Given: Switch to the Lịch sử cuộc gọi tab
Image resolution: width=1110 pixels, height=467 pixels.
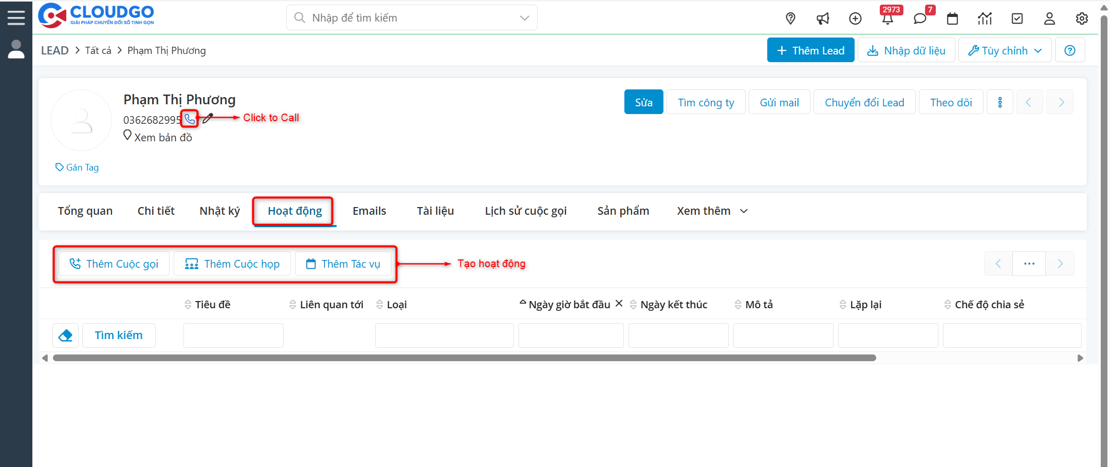Looking at the screenshot, I should (525, 211).
